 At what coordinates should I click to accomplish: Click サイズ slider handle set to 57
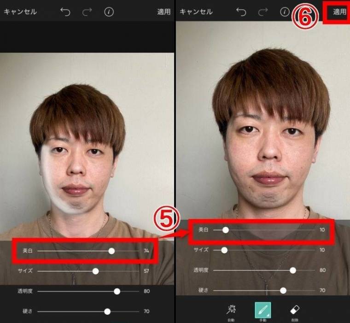coord(95,271)
